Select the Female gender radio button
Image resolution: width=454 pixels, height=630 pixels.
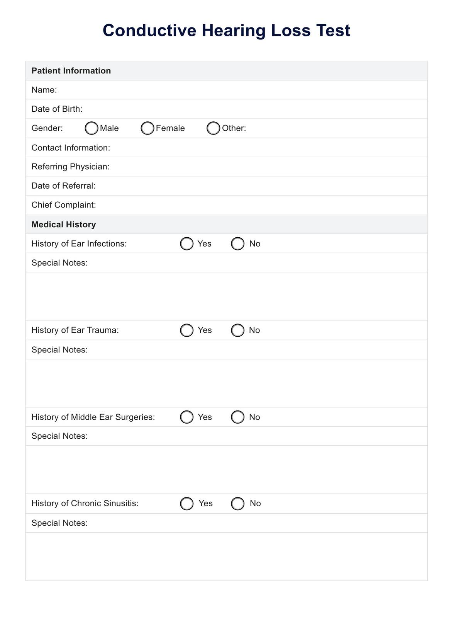(147, 128)
